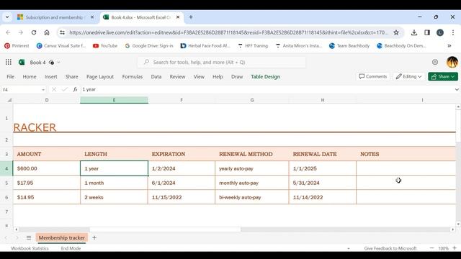Open the all sheets list icon

point(29,237)
